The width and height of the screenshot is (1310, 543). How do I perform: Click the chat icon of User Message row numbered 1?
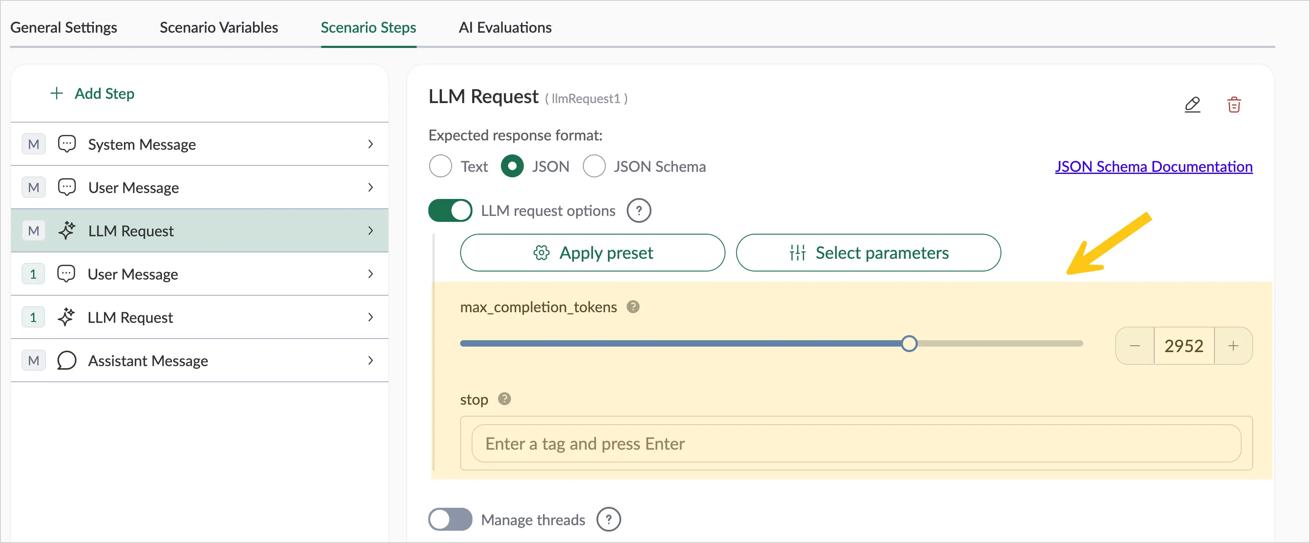pyautogui.click(x=66, y=274)
